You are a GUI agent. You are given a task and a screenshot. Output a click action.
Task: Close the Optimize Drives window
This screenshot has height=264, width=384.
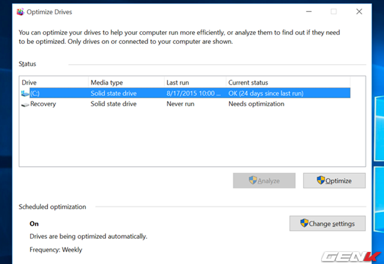359,11
